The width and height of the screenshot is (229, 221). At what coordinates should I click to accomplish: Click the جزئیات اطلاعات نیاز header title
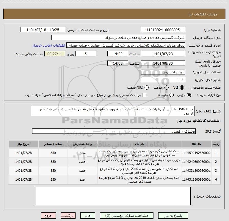click(x=203, y=14)
